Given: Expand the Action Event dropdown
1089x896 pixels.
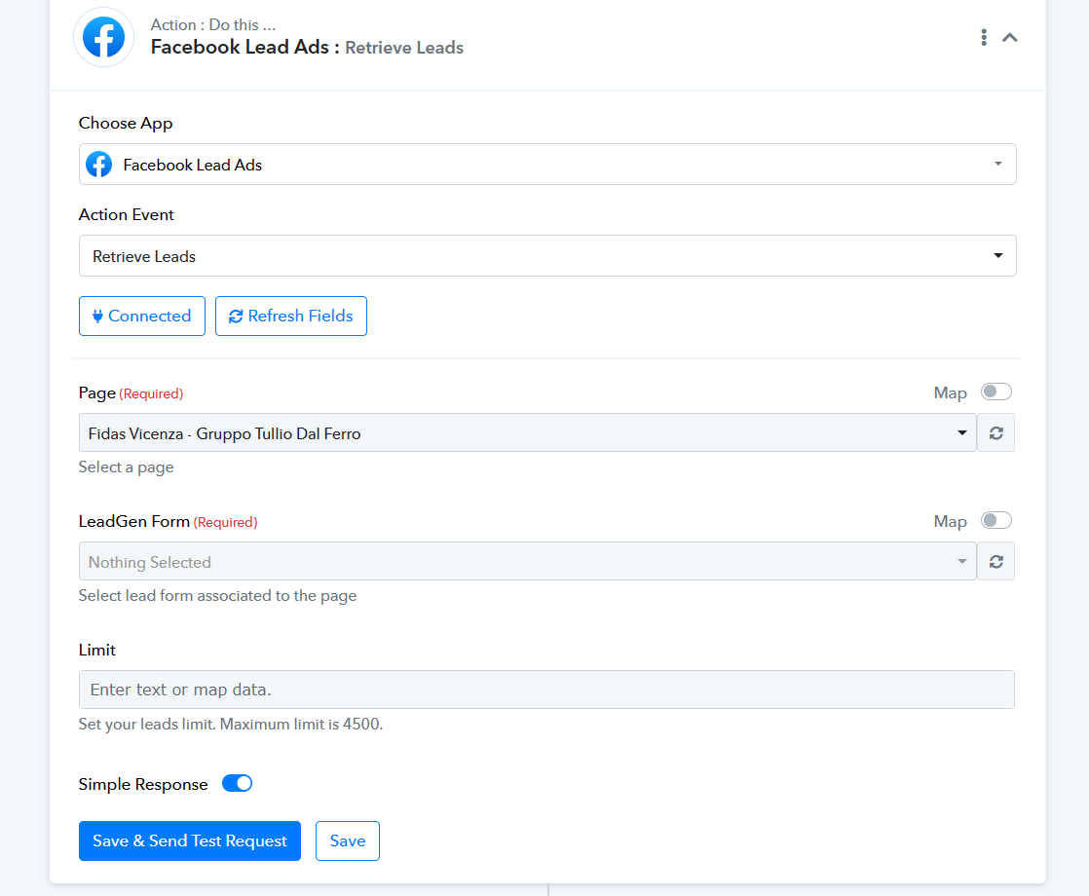Looking at the screenshot, I should (546, 256).
